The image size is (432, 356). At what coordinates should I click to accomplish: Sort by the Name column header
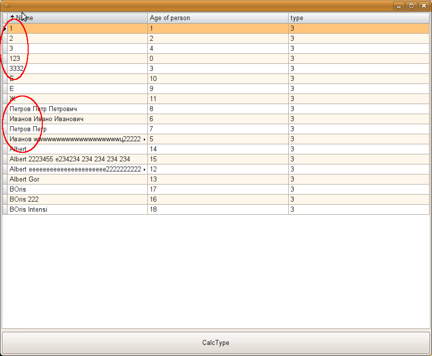pyautogui.click(x=75, y=18)
